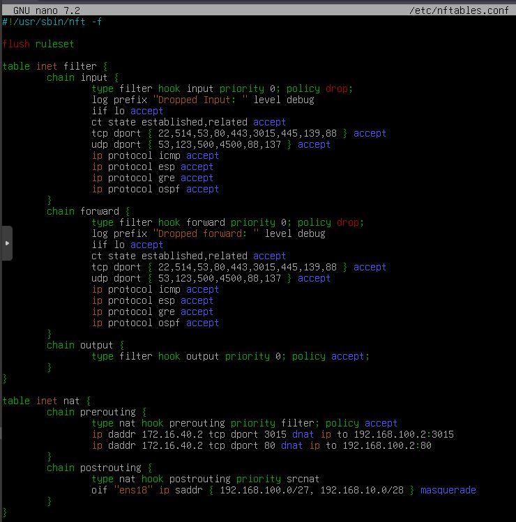516x522 pixels.
Task: Place cursor on "flush ruleset" line
Action: tap(38, 44)
